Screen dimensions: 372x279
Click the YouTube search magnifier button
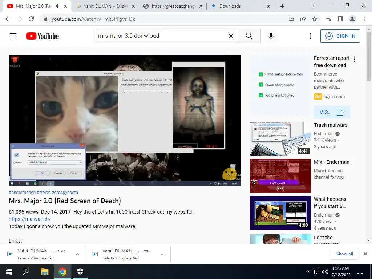249,36
